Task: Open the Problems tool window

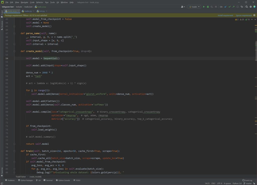Action: tap(10, 180)
